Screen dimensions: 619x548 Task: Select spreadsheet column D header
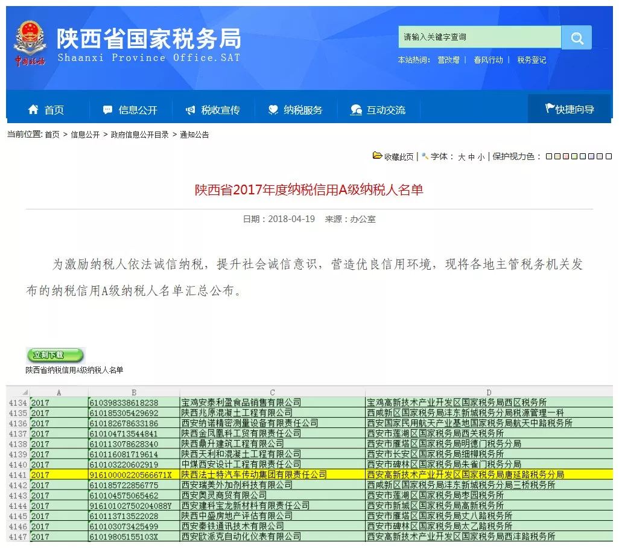pyautogui.click(x=489, y=392)
